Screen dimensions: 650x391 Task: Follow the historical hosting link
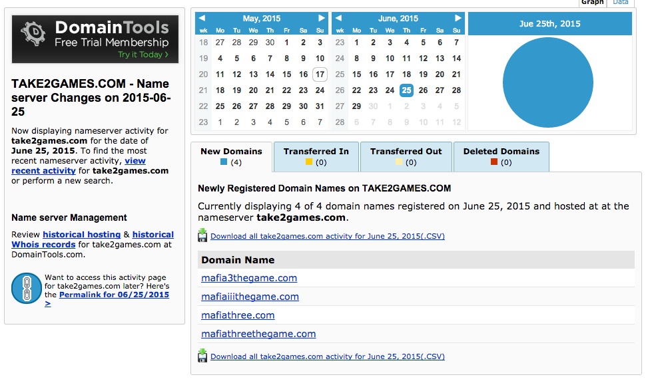pyautogui.click(x=82, y=235)
